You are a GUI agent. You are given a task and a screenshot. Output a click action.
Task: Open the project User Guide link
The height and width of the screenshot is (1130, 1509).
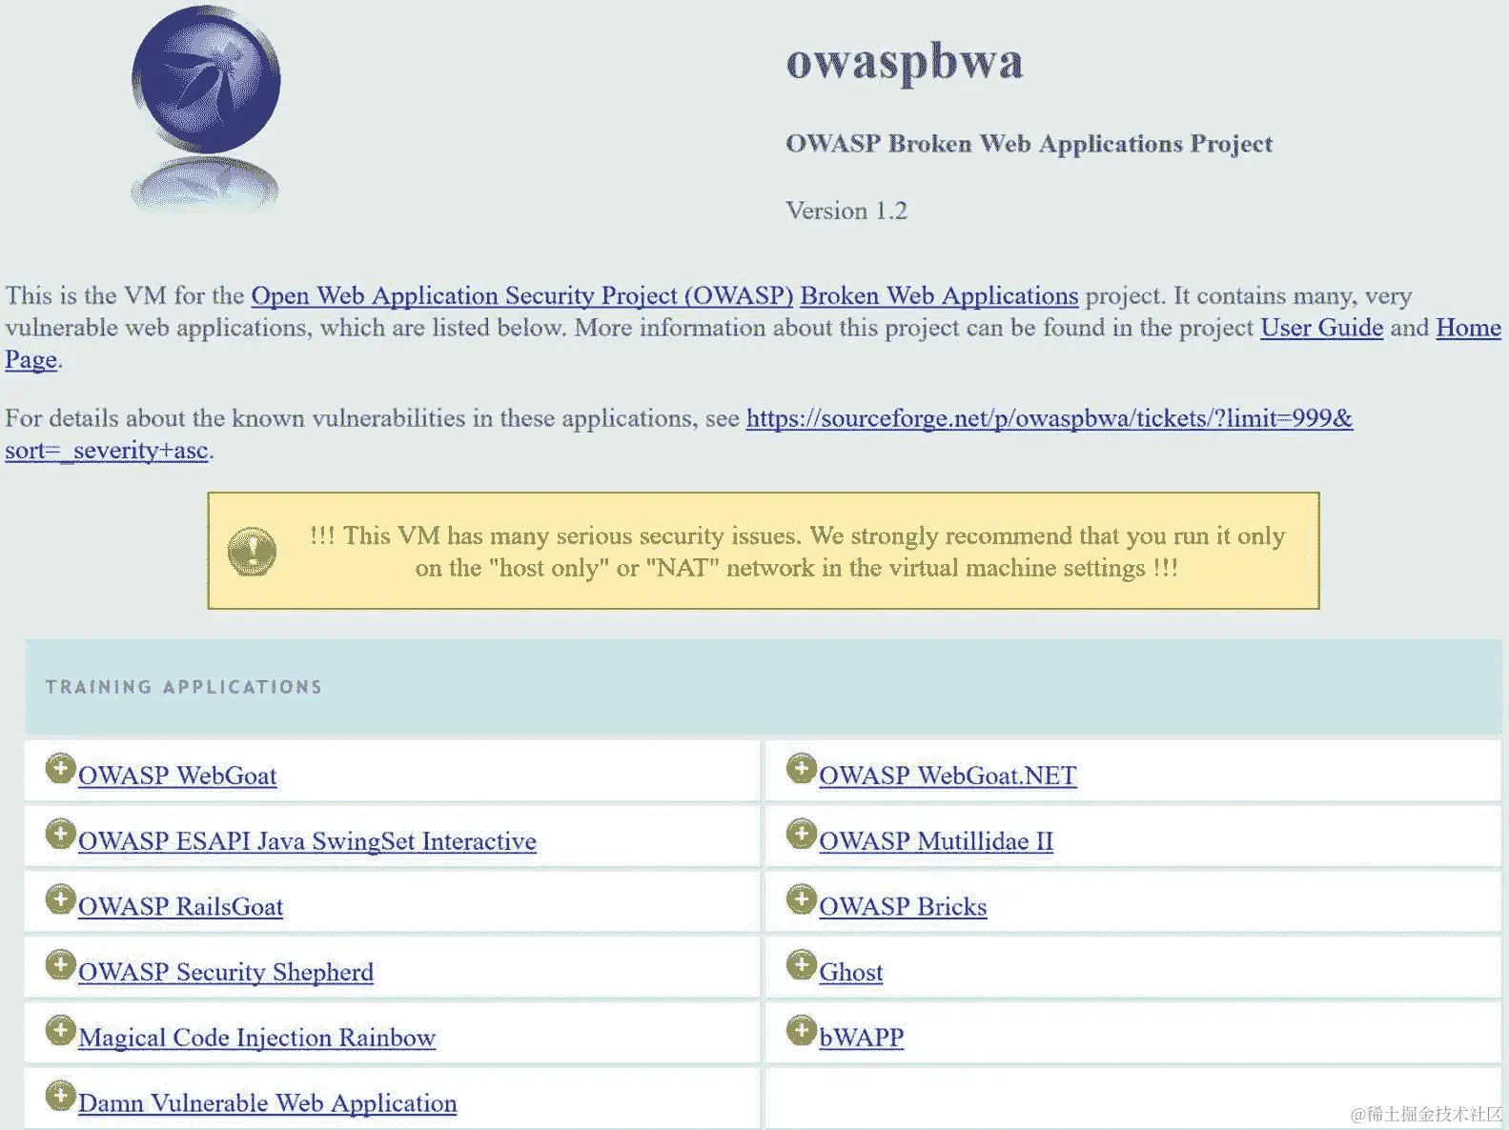(x=1321, y=328)
